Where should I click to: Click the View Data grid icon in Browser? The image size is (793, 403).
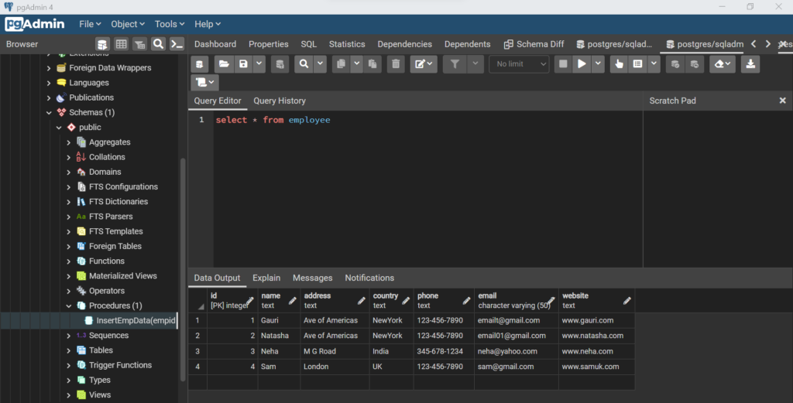point(122,44)
